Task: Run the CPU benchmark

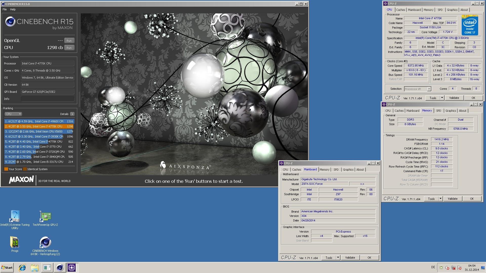Action: pos(69,48)
